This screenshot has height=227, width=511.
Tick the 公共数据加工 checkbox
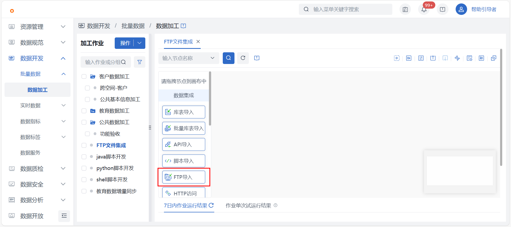click(x=84, y=122)
